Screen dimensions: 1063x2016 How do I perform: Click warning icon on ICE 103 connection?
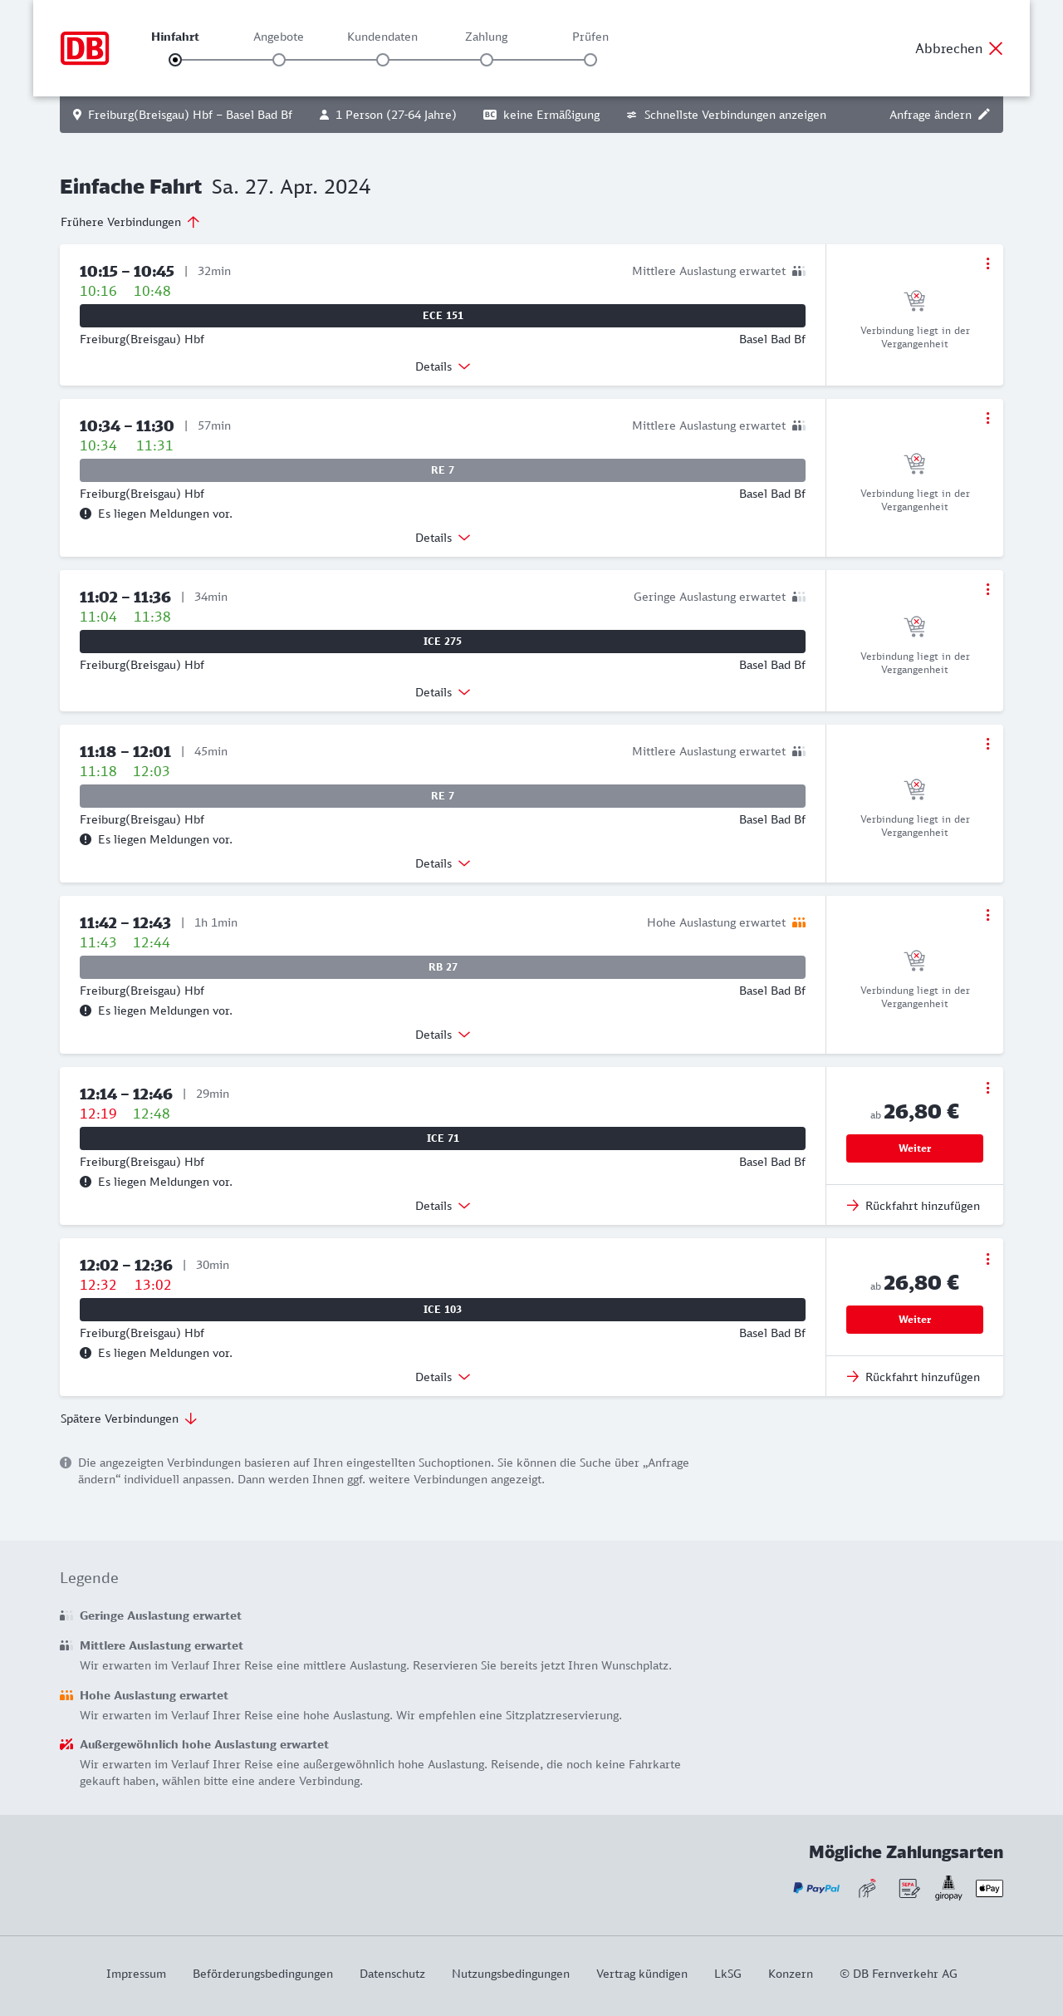(86, 1353)
